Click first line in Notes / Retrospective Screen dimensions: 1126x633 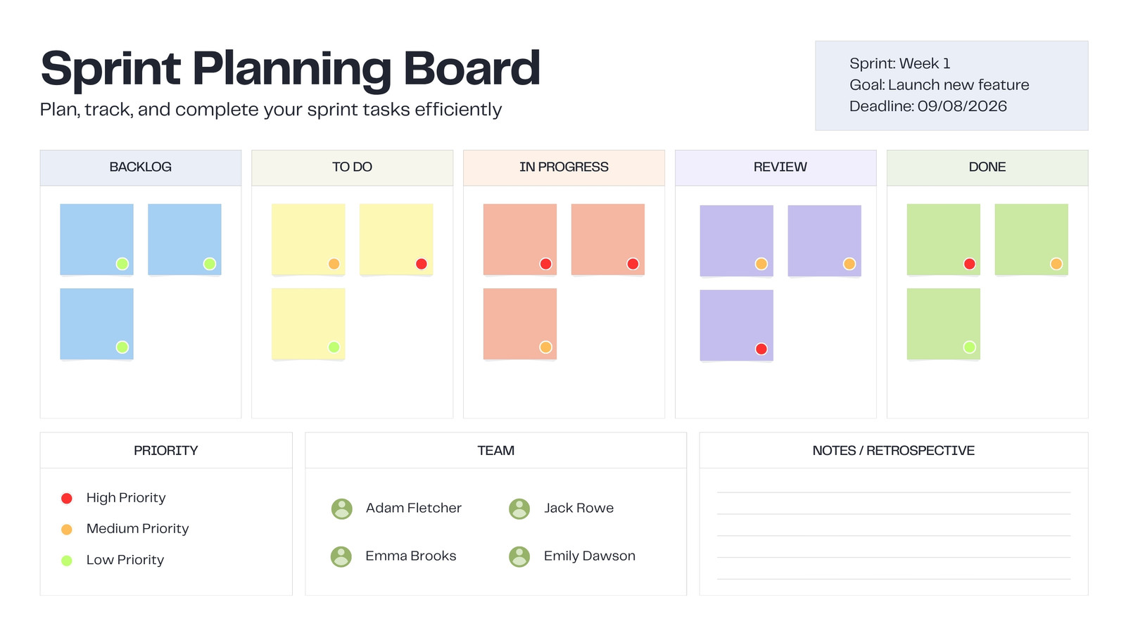click(894, 492)
